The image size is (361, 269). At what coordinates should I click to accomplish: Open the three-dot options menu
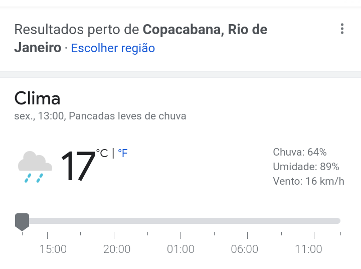[342, 29]
